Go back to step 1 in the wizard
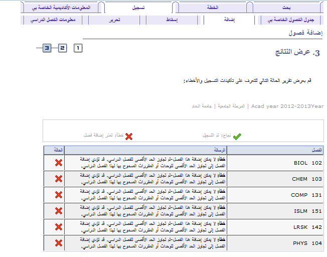 [78, 48]
